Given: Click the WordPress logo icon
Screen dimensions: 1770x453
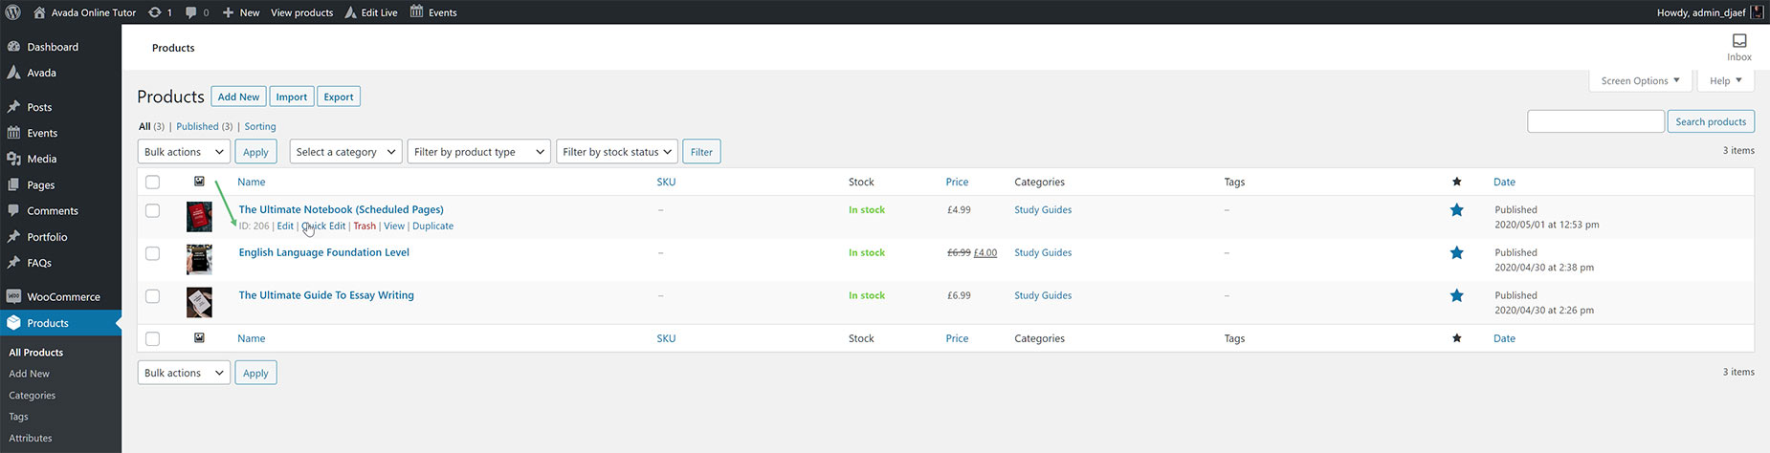Looking at the screenshot, I should (x=12, y=12).
